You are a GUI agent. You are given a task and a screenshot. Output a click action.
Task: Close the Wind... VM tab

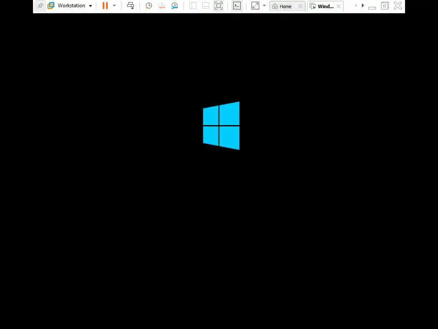339,6
